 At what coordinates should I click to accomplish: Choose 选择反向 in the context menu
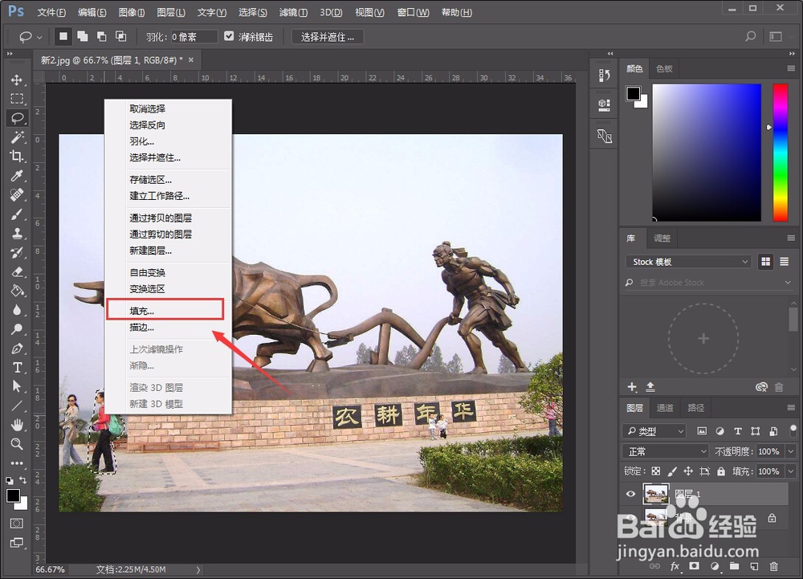pyautogui.click(x=148, y=125)
